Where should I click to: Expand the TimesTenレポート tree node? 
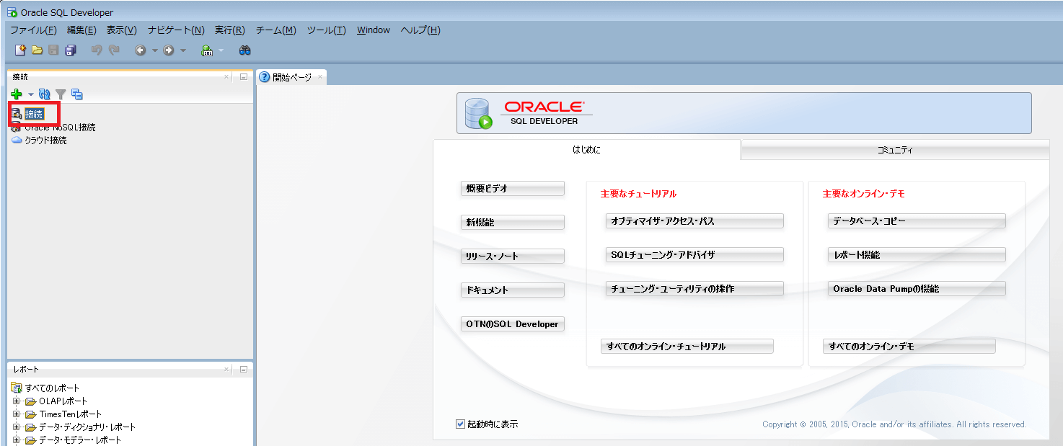pyautogui.click(x=17, y=414)
